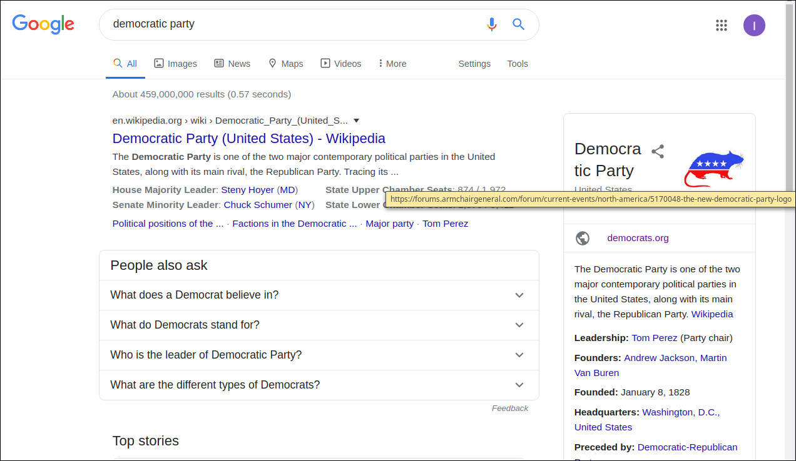The image size is (796, 461).
Task: Switch to Maps tab
Action: coord(285,64)
